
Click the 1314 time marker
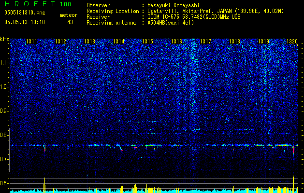pyautogui.click(x=119, y=41)
